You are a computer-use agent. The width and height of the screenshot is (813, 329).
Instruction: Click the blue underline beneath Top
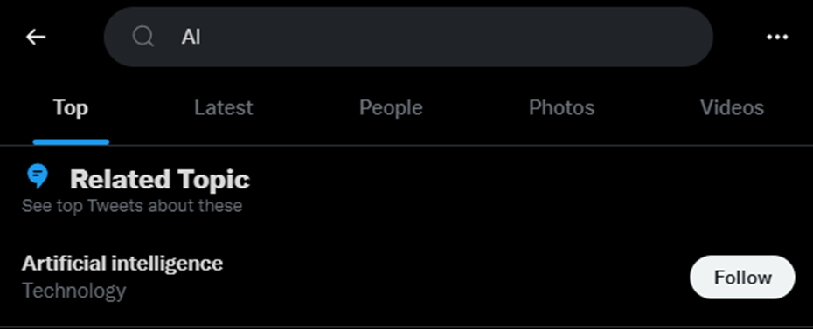71,141
